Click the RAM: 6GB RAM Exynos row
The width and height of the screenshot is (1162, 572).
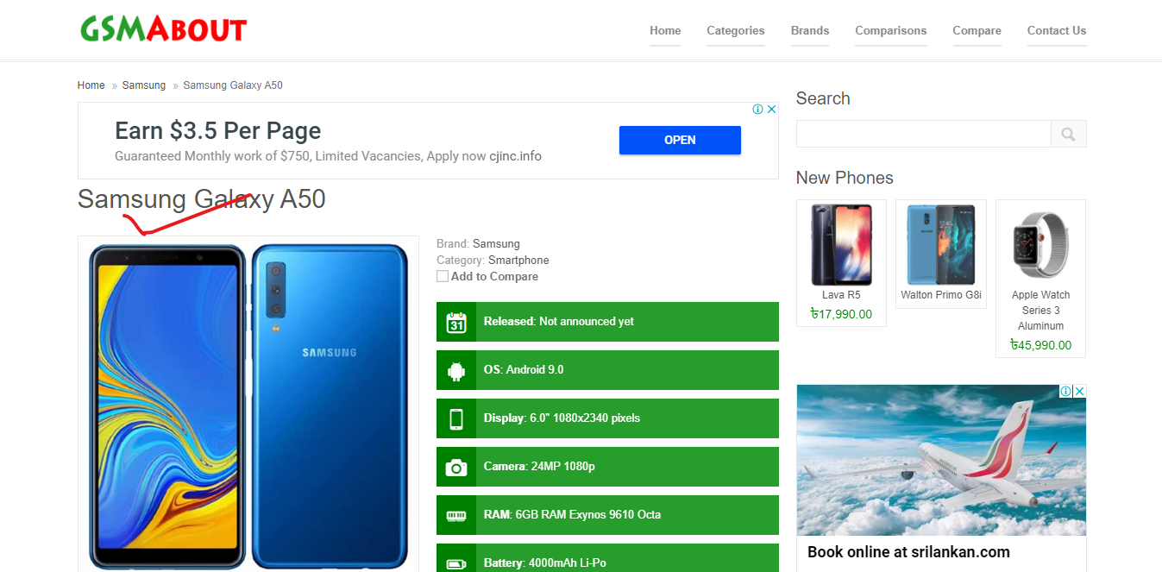click(x=607, y=515)
